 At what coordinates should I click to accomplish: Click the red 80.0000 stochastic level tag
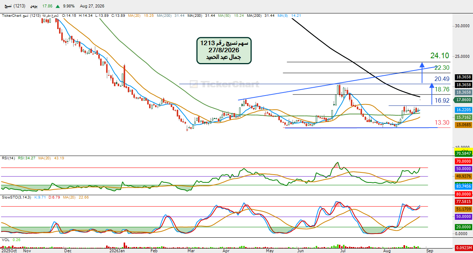pyautogui.click(x=464, y=194)
